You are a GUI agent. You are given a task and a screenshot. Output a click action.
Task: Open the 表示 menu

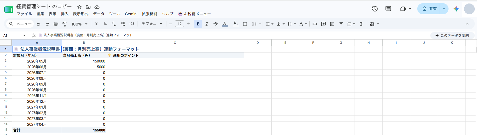point(52,14)
